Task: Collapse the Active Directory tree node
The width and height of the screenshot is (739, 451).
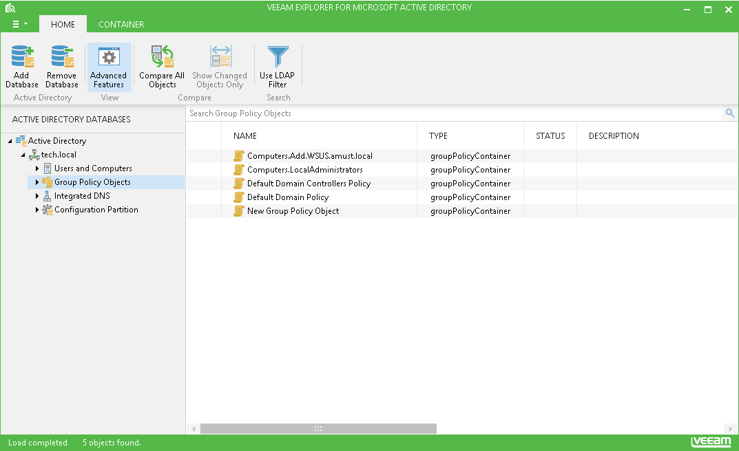Action: (10, 141)
